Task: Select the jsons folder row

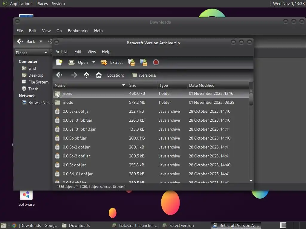Action: (x=151, y=93)
